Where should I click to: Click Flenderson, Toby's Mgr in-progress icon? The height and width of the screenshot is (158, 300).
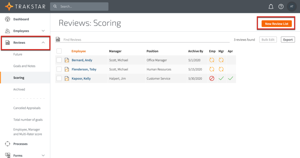(221, 69)
